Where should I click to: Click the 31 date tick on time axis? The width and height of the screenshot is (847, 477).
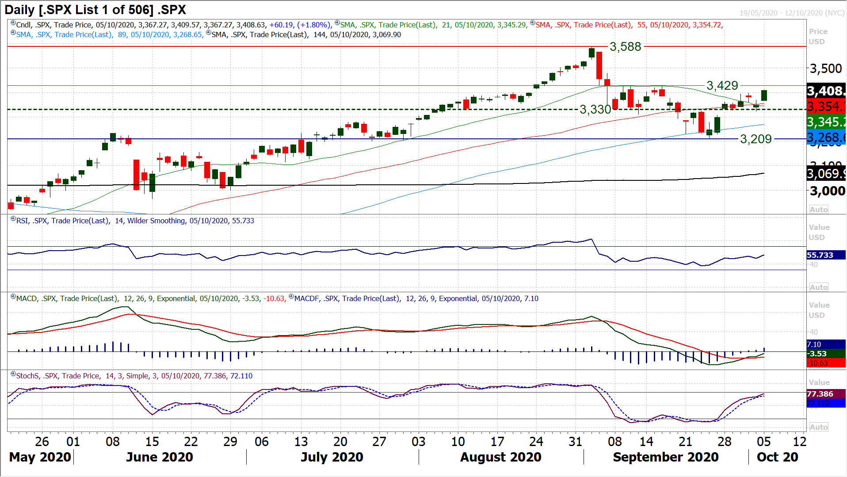point(575,442)
